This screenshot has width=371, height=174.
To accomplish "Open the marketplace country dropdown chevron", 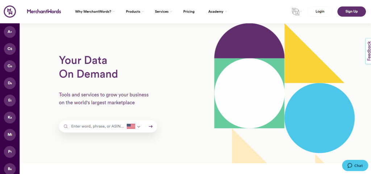I will [x=139, y=127].
